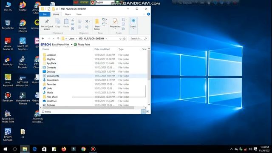Click the Properties checkmark icon in ribbon
Viewport: 272px width, 153px height.
coord(115,22)
